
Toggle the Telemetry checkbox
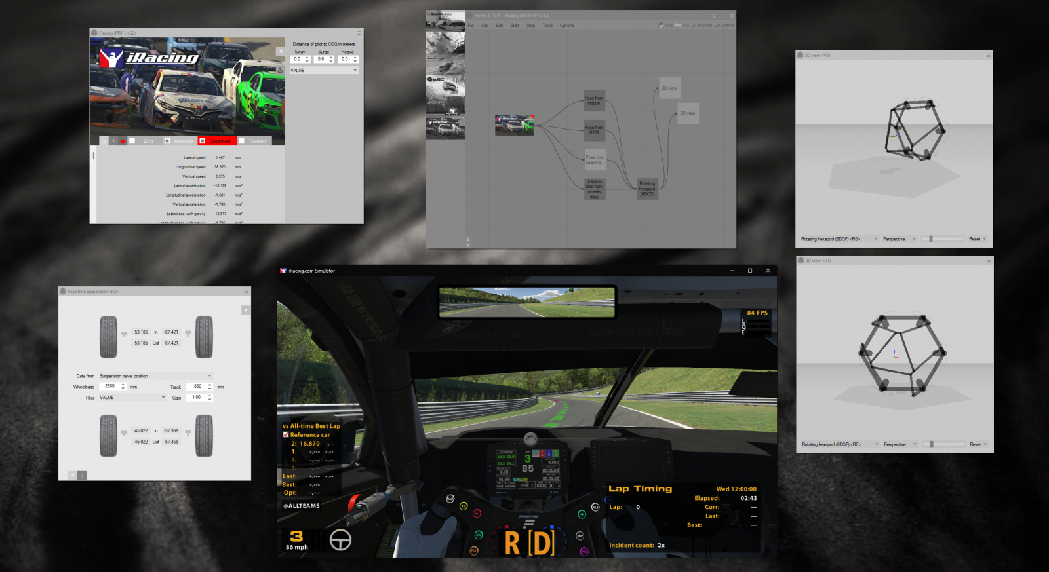tap(241, 141)
